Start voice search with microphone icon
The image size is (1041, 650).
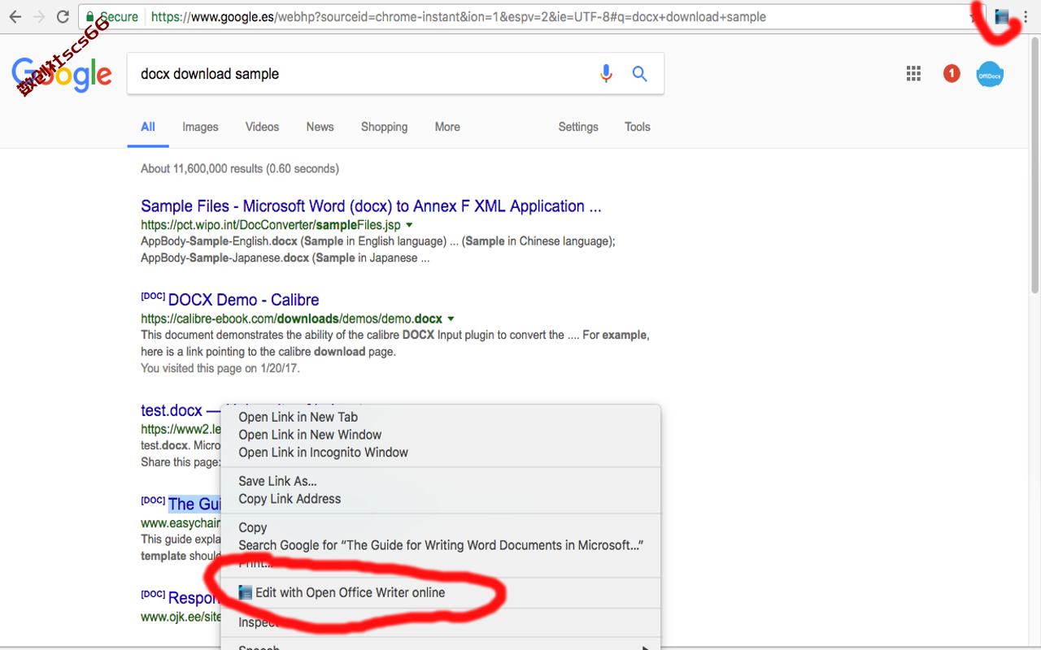(606, 74)
